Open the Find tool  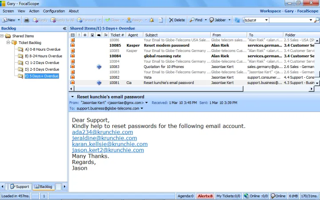coord(196,20)
